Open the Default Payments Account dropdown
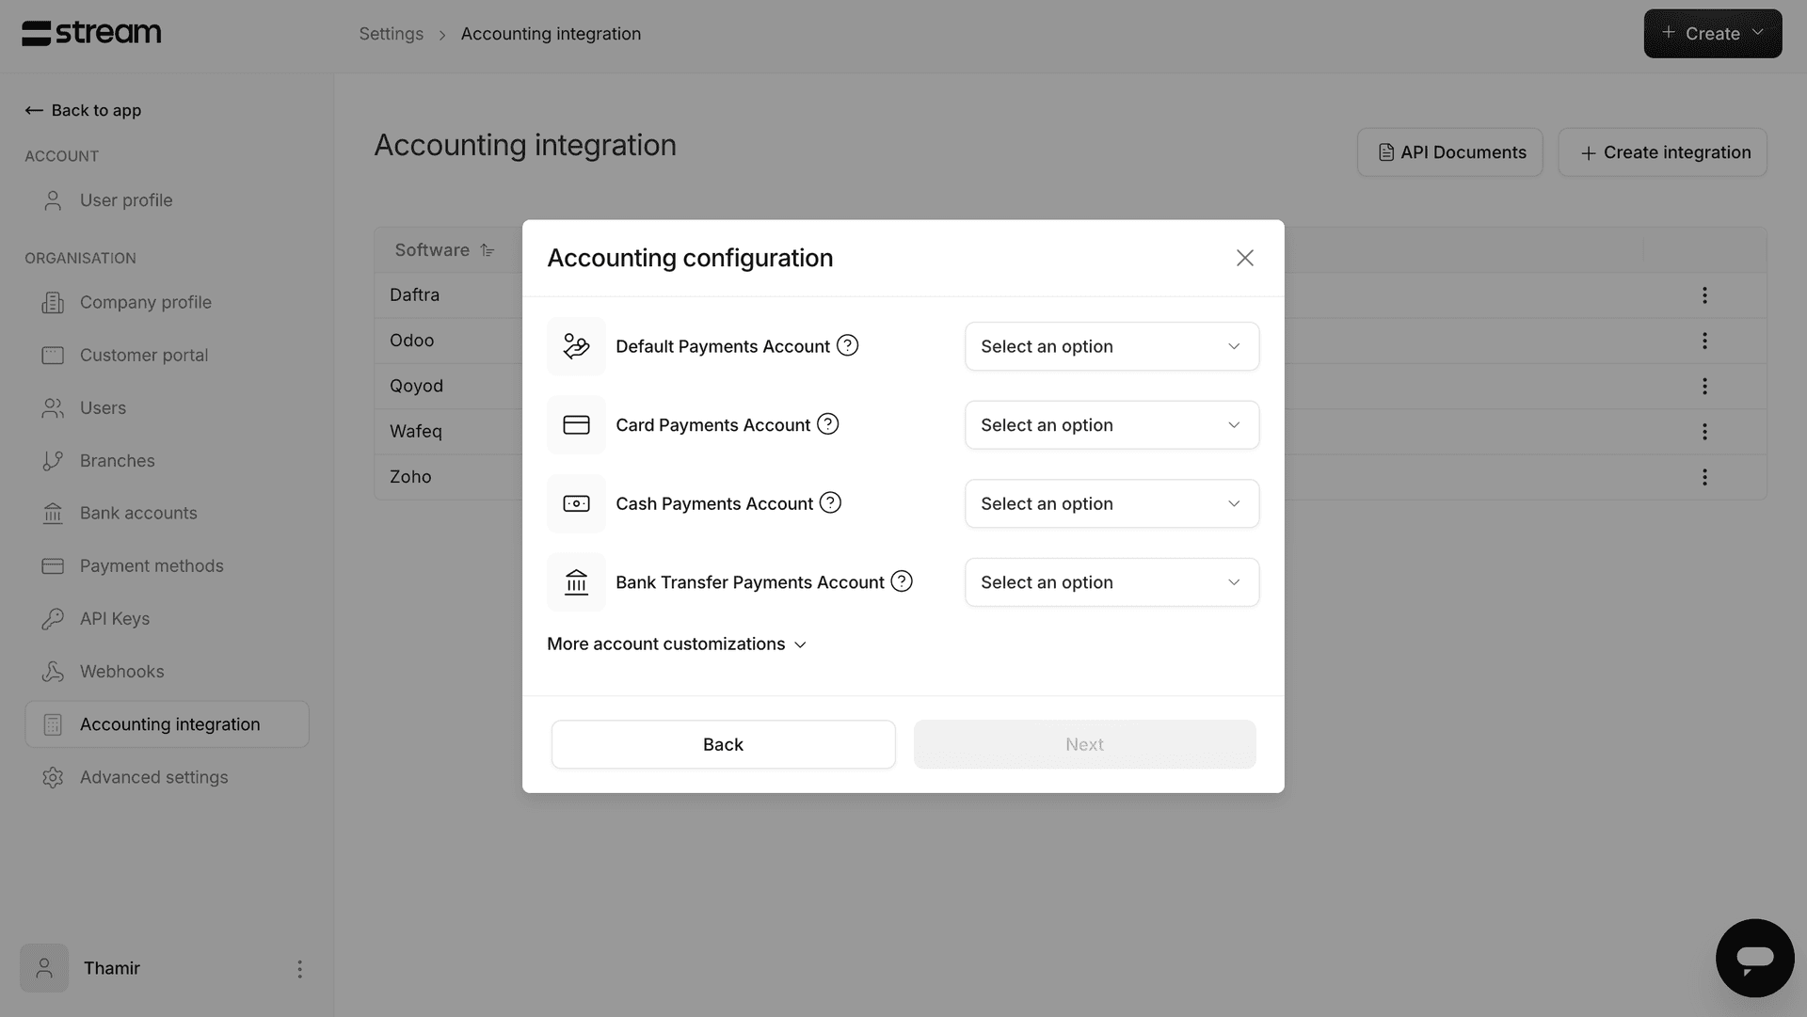Viewport: 1807px width, 1017px height. [1111, 346]
